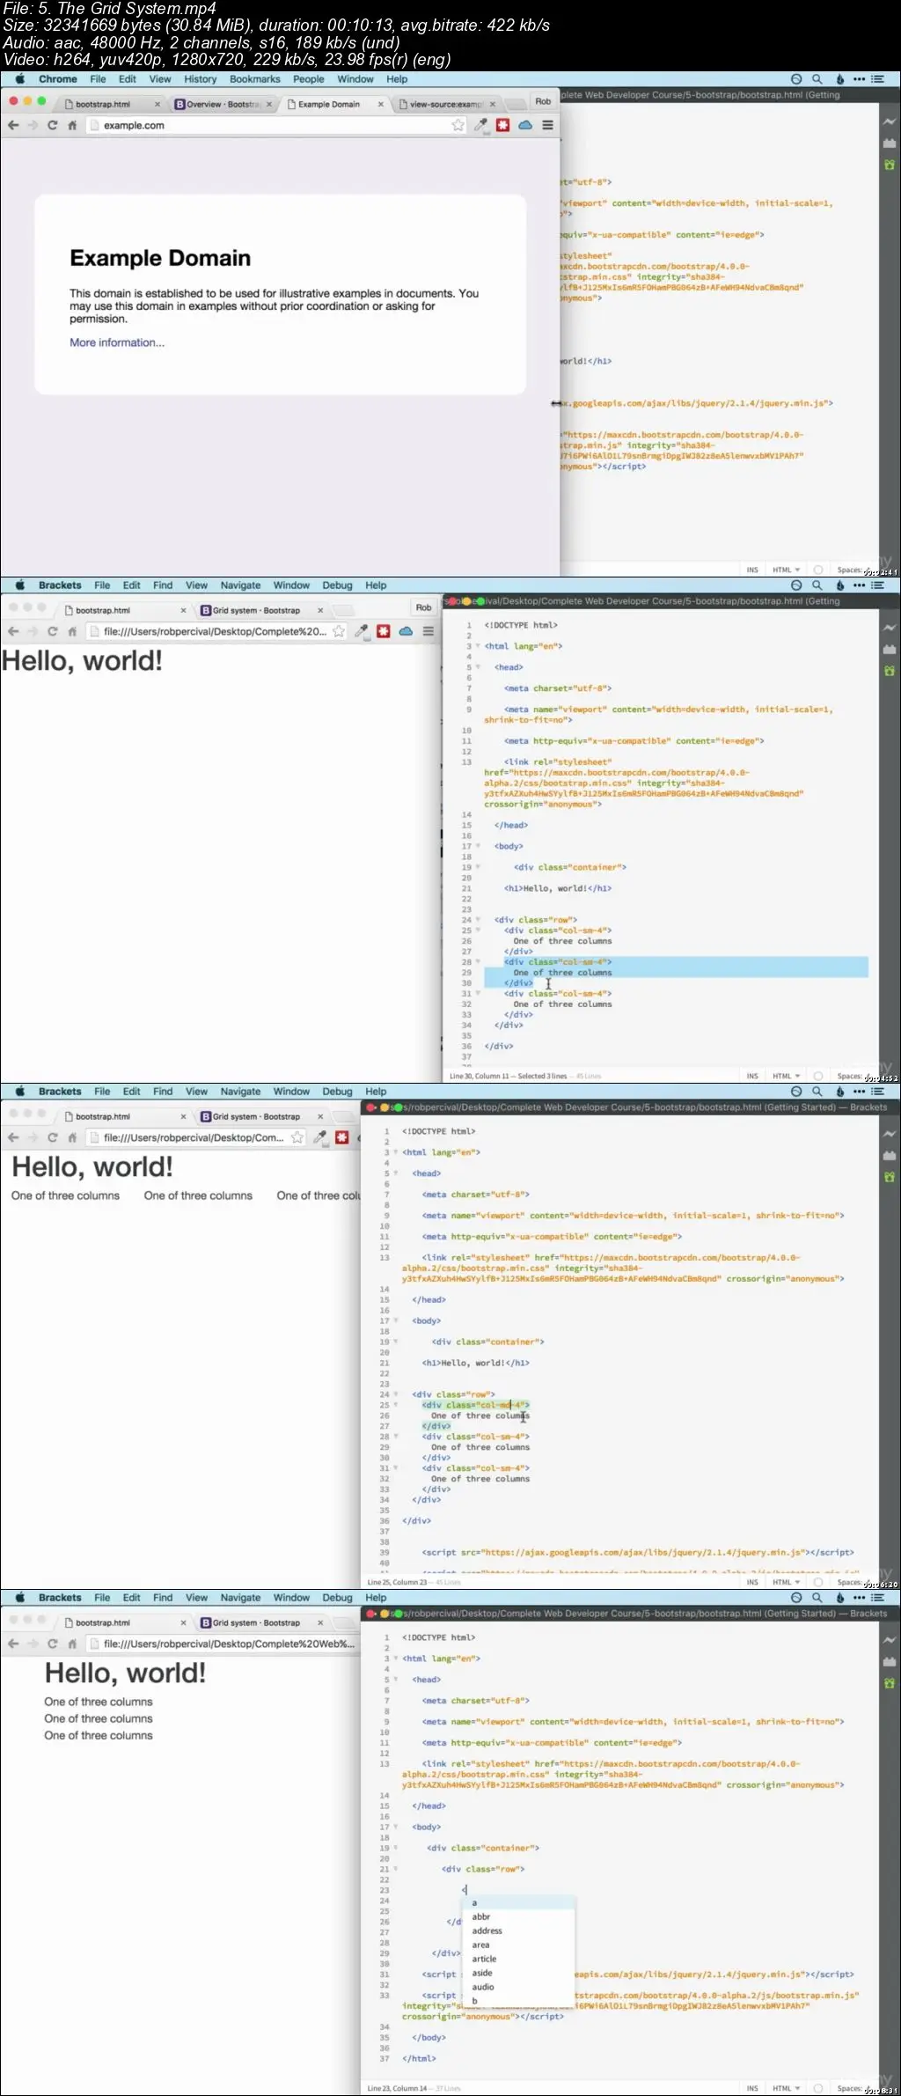Click lint circle indicator in 'Selected 3 lines' status bar
Image resolution: width=901 pixels, height=2096 pixels.
(x=818, y=1076)
